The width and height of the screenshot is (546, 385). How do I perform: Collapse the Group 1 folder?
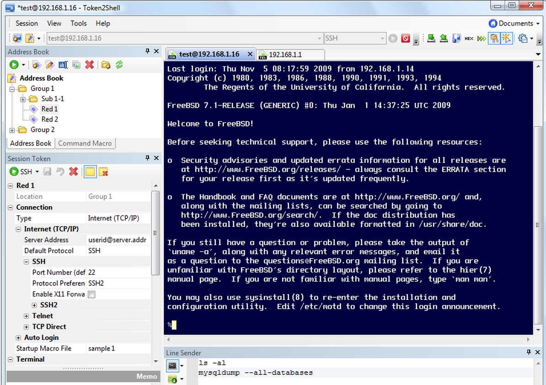coord(12,89)
